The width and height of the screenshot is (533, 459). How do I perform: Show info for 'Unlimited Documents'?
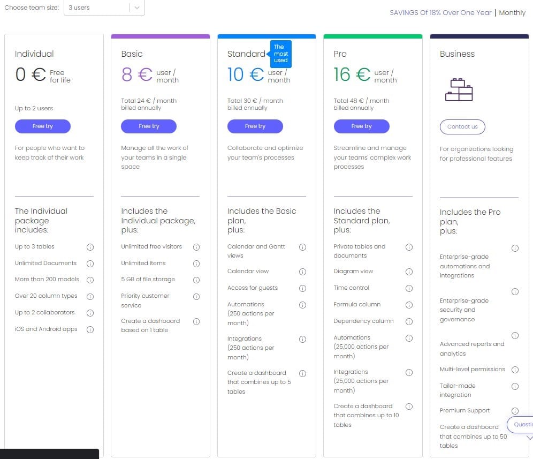click(90, 264)
